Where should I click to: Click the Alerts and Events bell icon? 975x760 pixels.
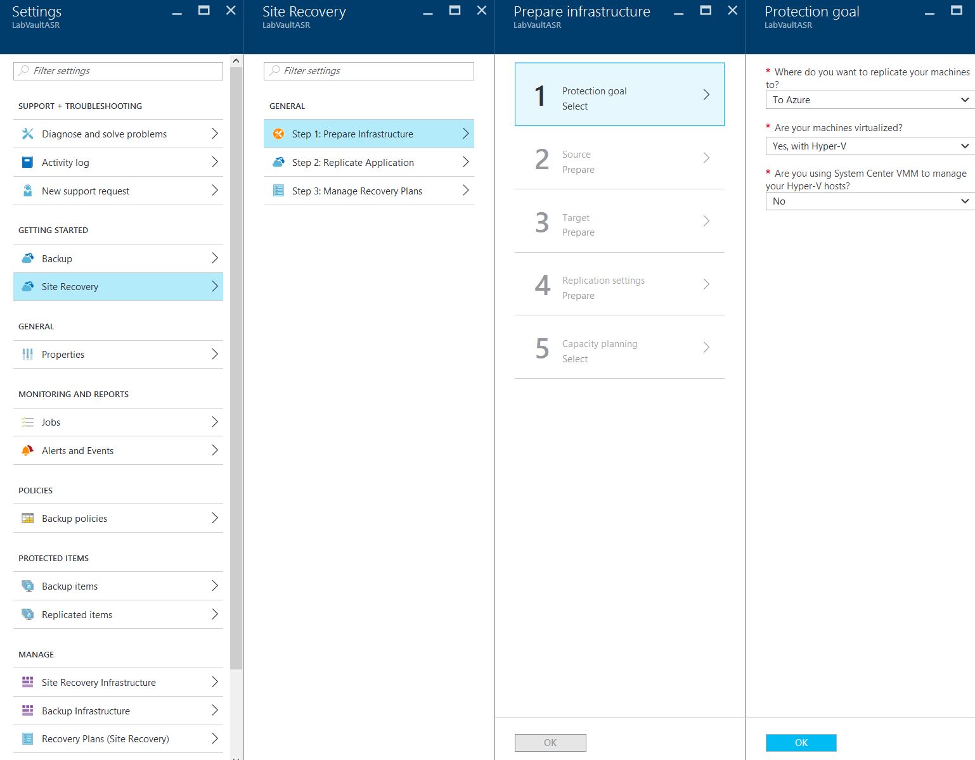tap(27, 450)
